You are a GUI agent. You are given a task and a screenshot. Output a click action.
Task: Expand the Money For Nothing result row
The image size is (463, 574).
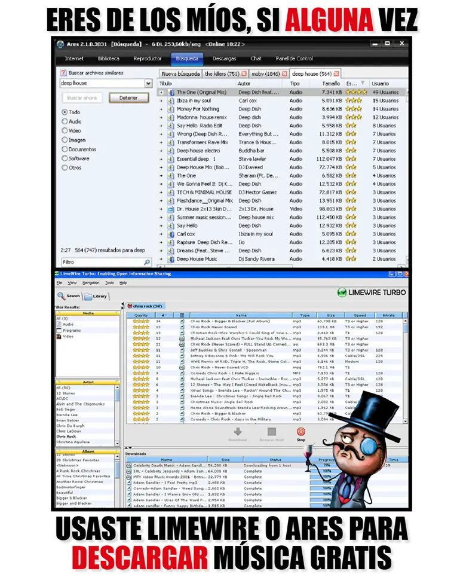[x=161, y=109]
